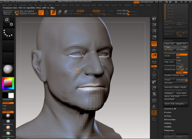Open the Preferences menu
The width and height of the screenshot is (192, 139).
85,5
